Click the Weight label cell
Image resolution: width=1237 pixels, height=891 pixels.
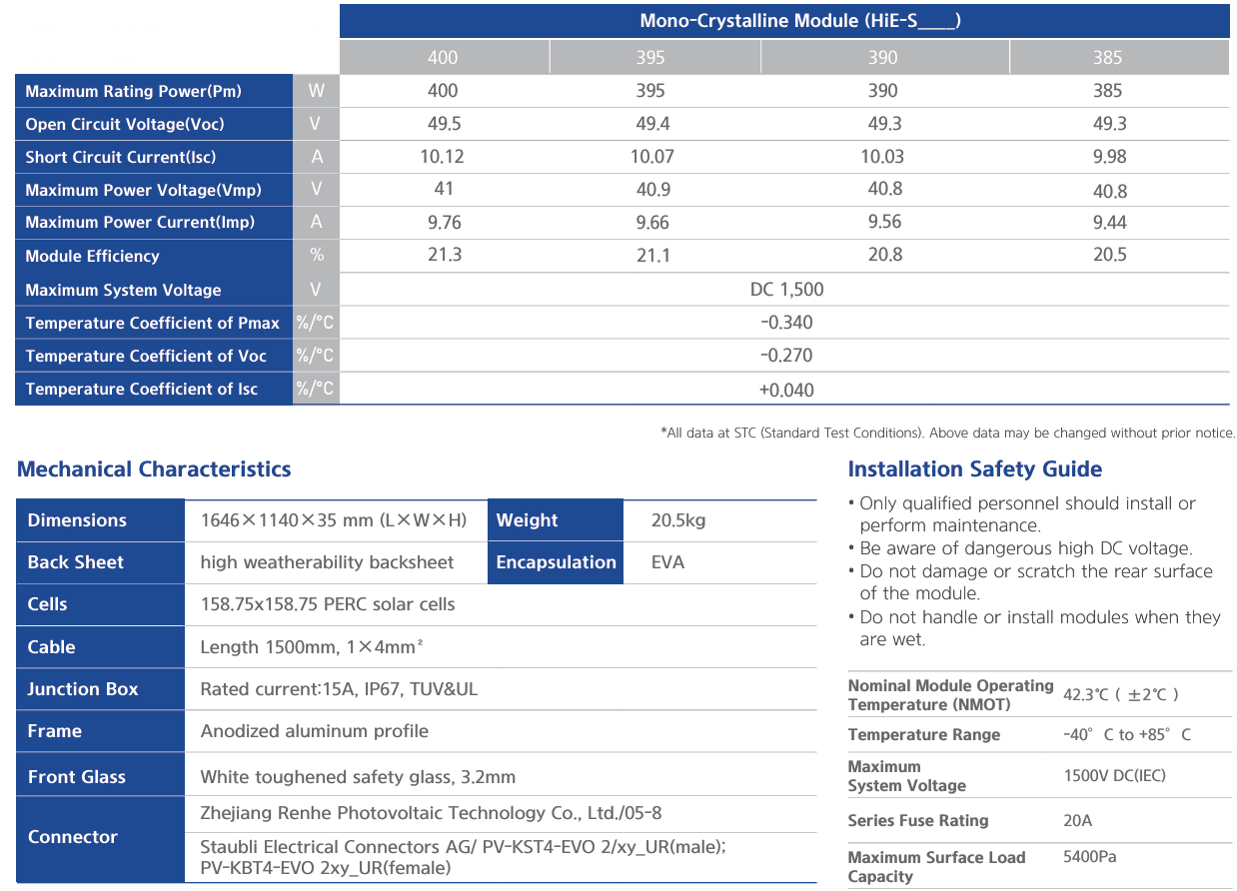(x=527, y=520)
